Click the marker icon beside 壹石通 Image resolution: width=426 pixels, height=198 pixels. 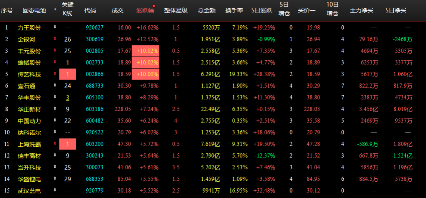click(55, 86)
